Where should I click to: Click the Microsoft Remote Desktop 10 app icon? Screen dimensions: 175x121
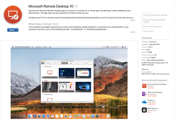pos(13,15)
